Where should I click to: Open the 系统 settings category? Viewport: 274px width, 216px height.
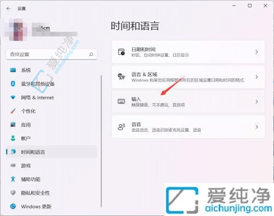(52, 70)
